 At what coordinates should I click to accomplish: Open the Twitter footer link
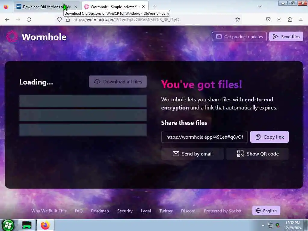pyautogui.click(x=166, y=211)
